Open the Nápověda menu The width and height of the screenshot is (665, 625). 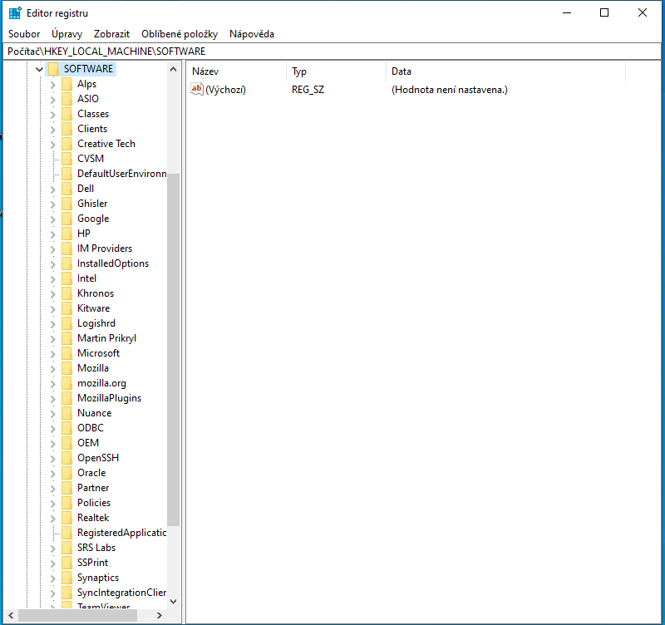point(251,34)
